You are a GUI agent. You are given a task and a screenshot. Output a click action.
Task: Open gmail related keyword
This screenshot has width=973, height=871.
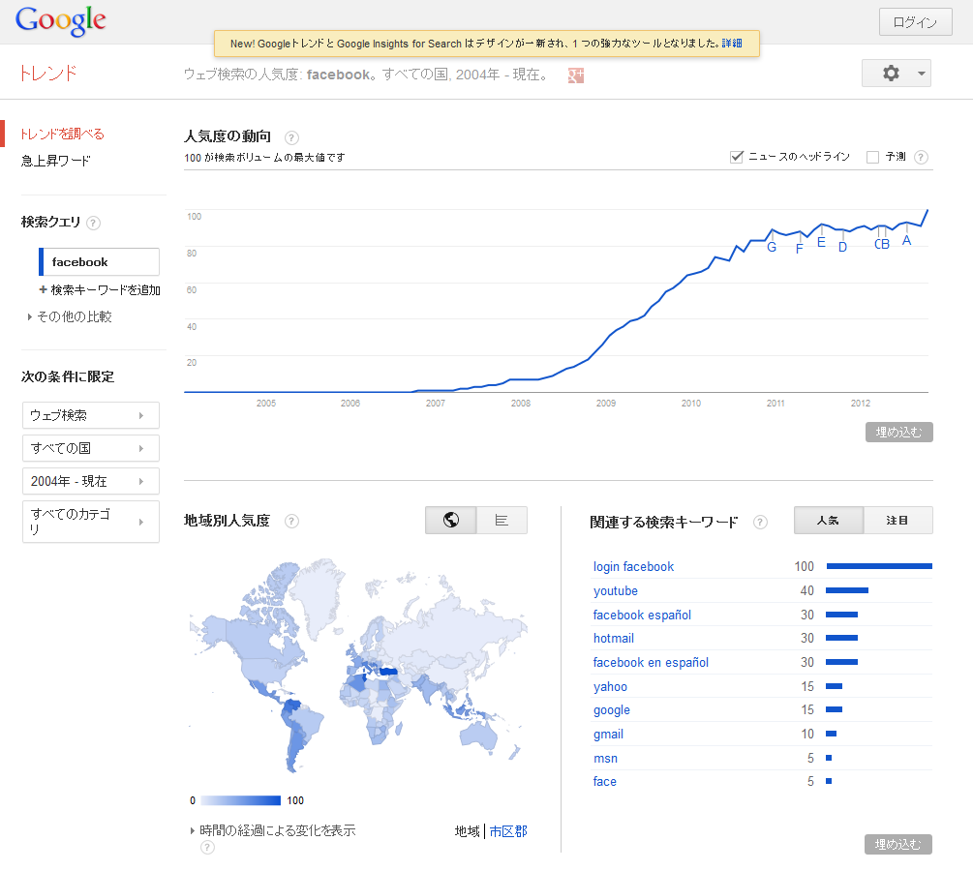[608, 735]
